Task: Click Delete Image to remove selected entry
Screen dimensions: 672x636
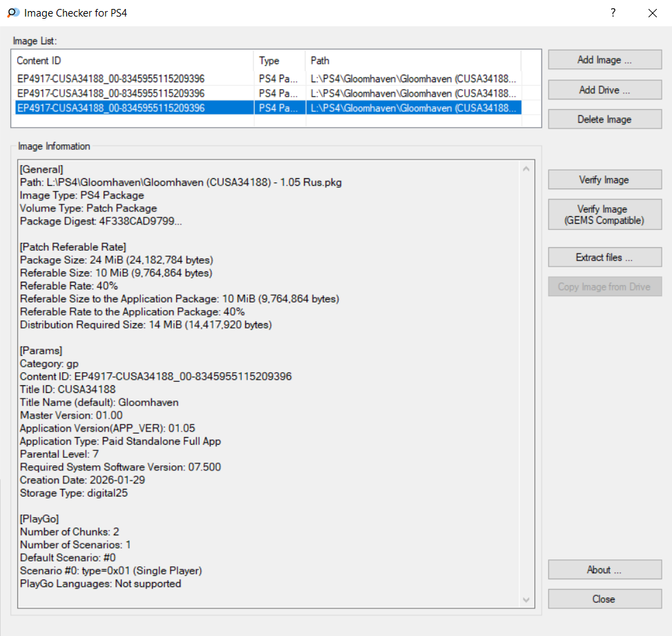Action: click(x=604, y=119)
